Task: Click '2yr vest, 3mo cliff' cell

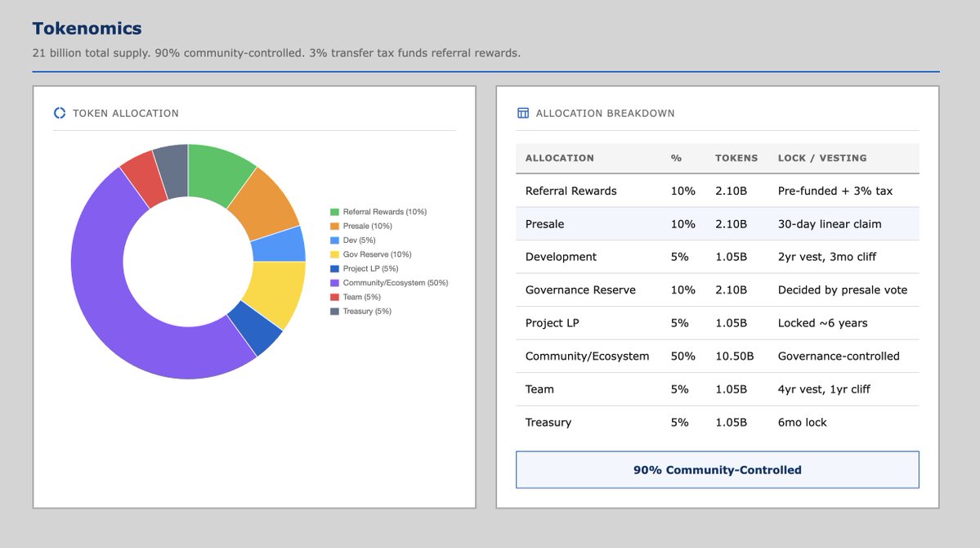Action: pos(827,257)
